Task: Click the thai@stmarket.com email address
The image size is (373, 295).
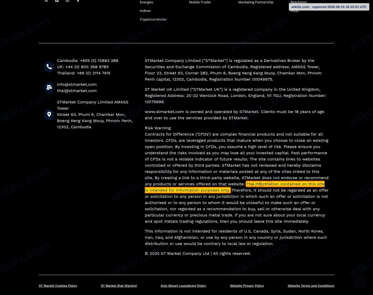Action: tap(77, 91)
